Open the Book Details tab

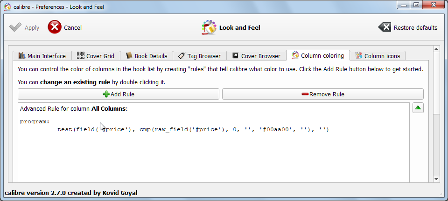click(147, 56)
